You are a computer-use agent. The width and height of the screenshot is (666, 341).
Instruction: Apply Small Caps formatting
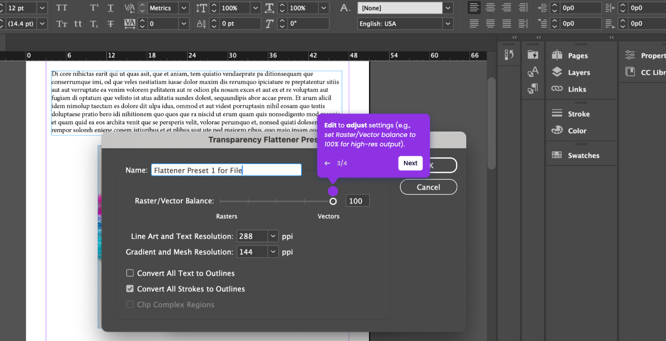coord(62,24)
